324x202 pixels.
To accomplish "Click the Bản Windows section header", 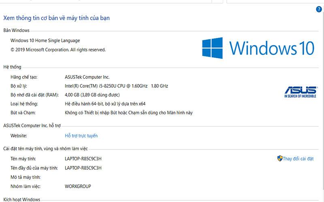I will pyautogui.click(x=16, y=30).
